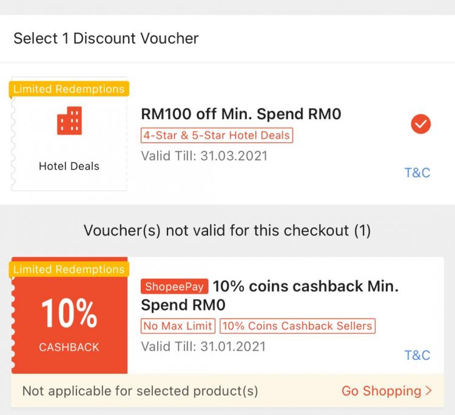Click the Select 1 Discount Voucher heading
455x415 pixels.
(x=106, y=38)
